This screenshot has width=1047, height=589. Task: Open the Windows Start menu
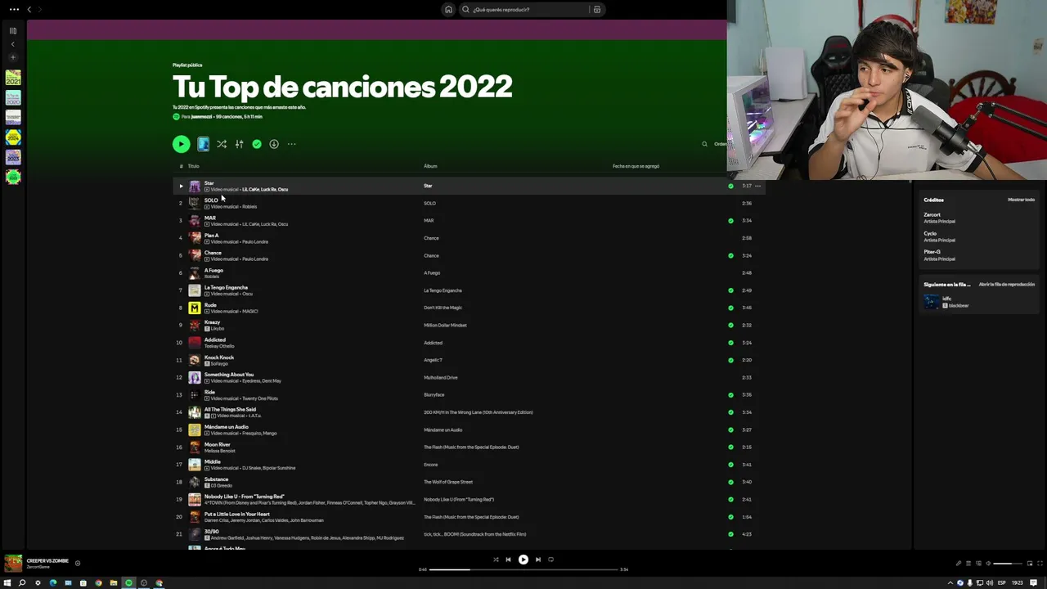[x=7, y=583]
